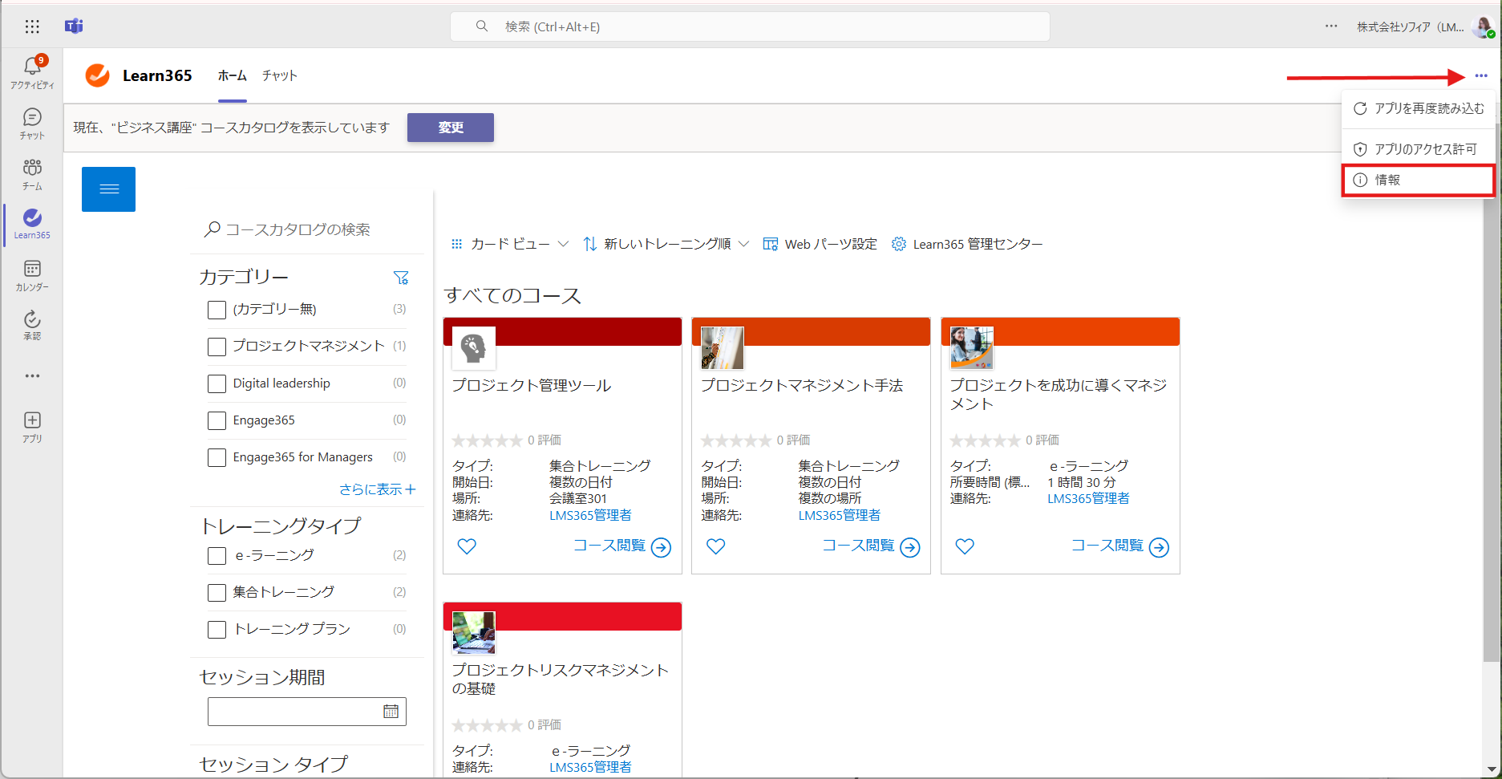Image resolution: width=1502 pixels, height=779 pixels.
Task: Switch to the ホーム tab
Action: click(x=233, y=75)
